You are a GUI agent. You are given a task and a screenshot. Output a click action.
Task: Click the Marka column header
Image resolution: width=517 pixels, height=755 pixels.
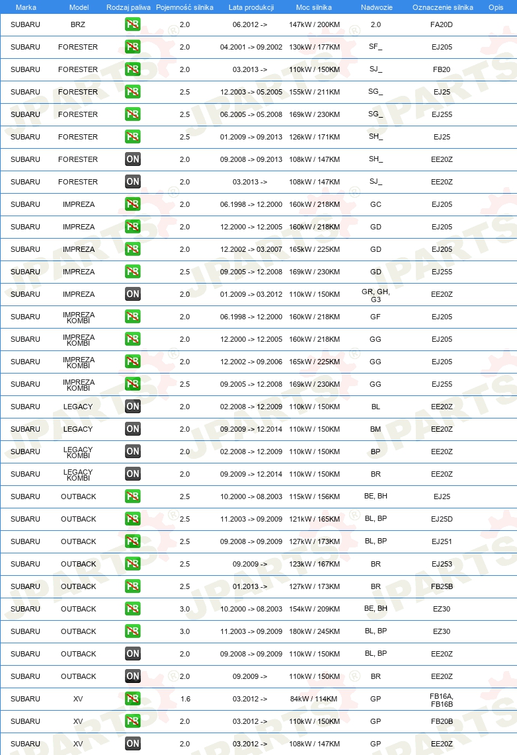point(26,7)
